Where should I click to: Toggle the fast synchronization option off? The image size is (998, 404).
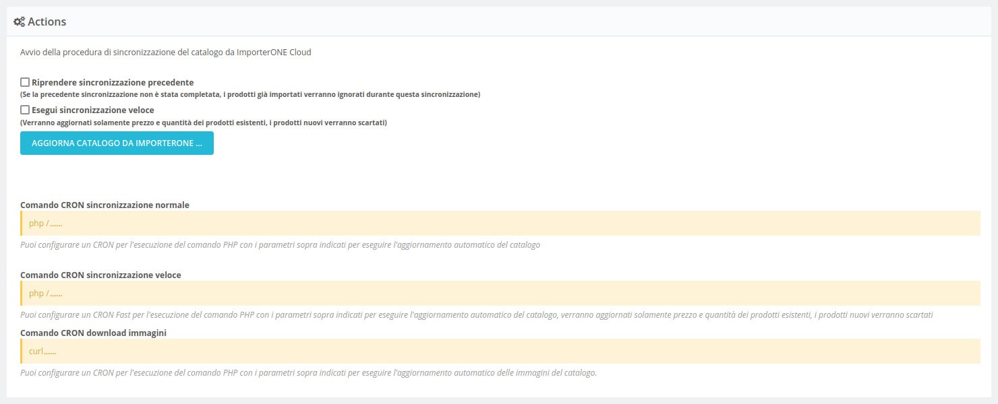point(25,110)
